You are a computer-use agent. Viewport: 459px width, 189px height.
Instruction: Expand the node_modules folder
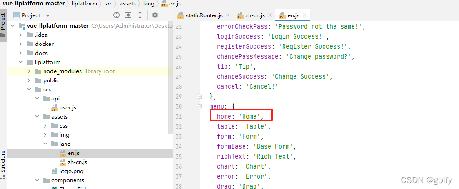[x=29, y=71]
